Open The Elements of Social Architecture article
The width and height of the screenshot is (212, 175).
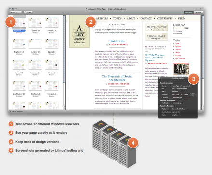(117, 78)
